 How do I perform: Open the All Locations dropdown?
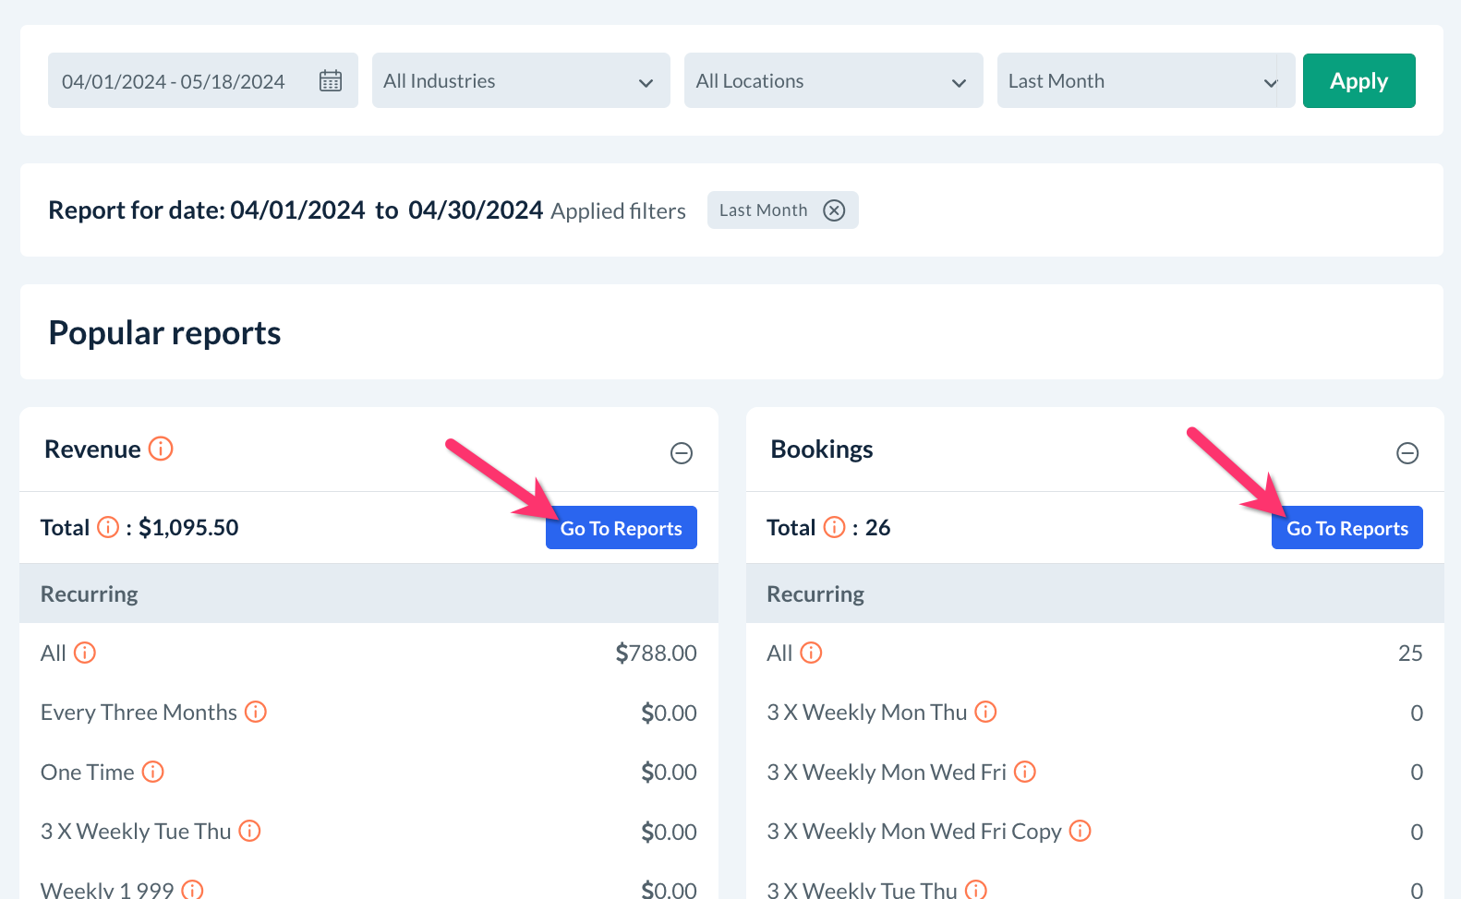point(833,81)
